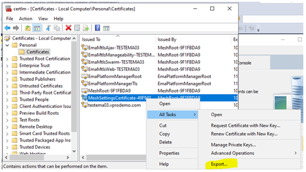Click the Certificates - Local Computer root icon

click(7, 38)
